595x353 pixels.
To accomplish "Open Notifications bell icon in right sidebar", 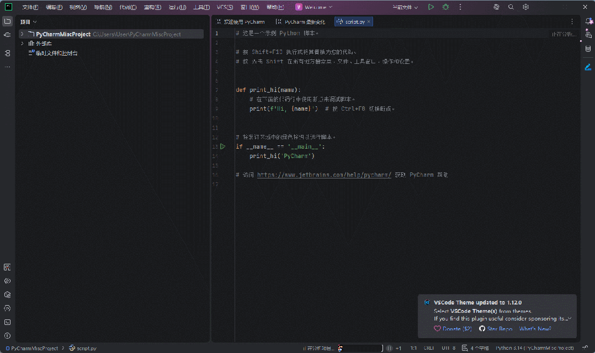I will click(x=588, y=21).
